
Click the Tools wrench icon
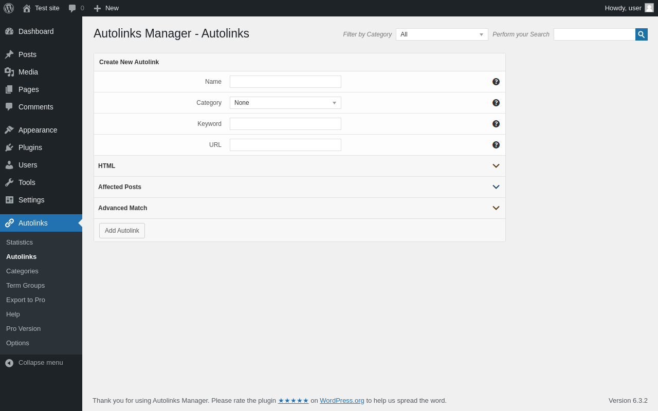[x=9, y=182]
